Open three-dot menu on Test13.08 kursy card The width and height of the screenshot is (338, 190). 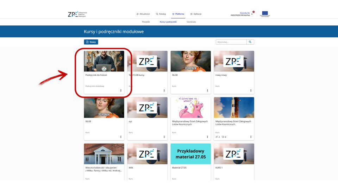(x=164, y=90)
